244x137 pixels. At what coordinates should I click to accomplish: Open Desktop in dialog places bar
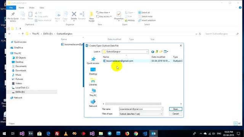pyautogui.click(x=93, y=71)
